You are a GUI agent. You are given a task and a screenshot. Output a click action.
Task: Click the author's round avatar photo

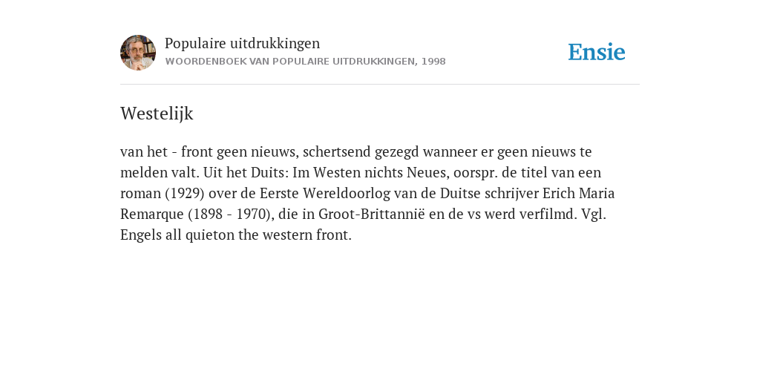[138, 53]
